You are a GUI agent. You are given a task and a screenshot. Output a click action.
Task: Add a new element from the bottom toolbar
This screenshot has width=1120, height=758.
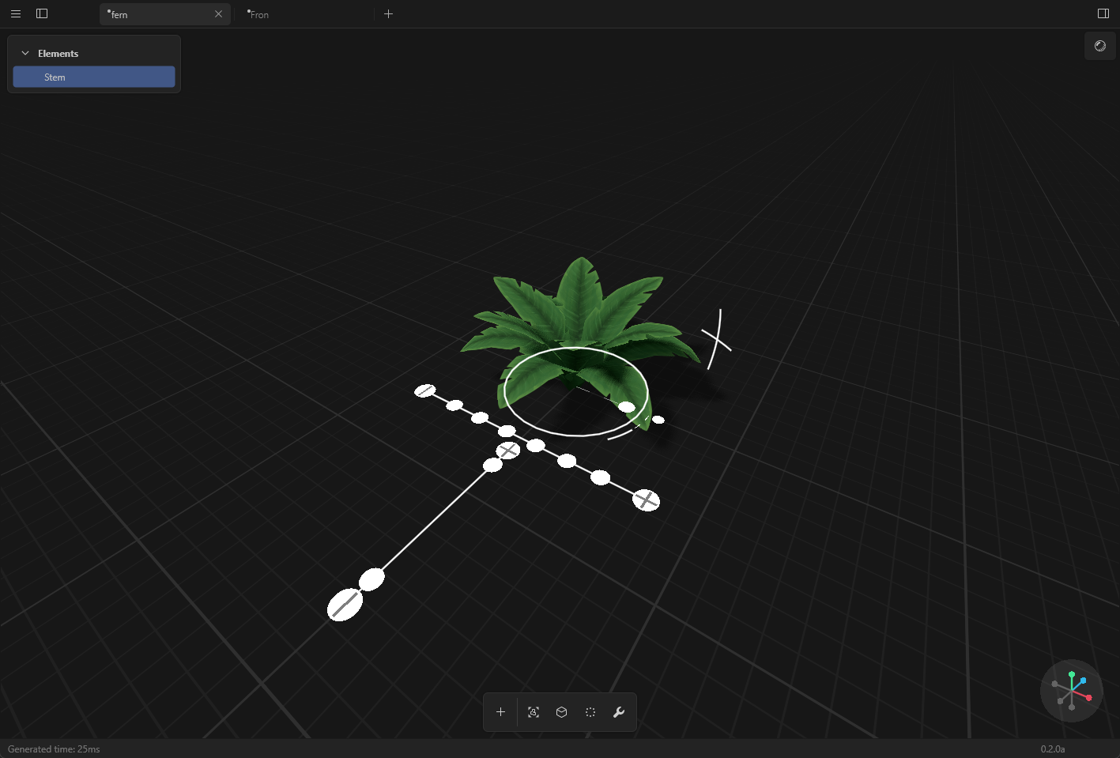tap(500, 712)
